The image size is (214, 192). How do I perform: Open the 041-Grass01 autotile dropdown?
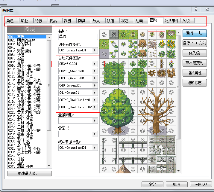95,93
